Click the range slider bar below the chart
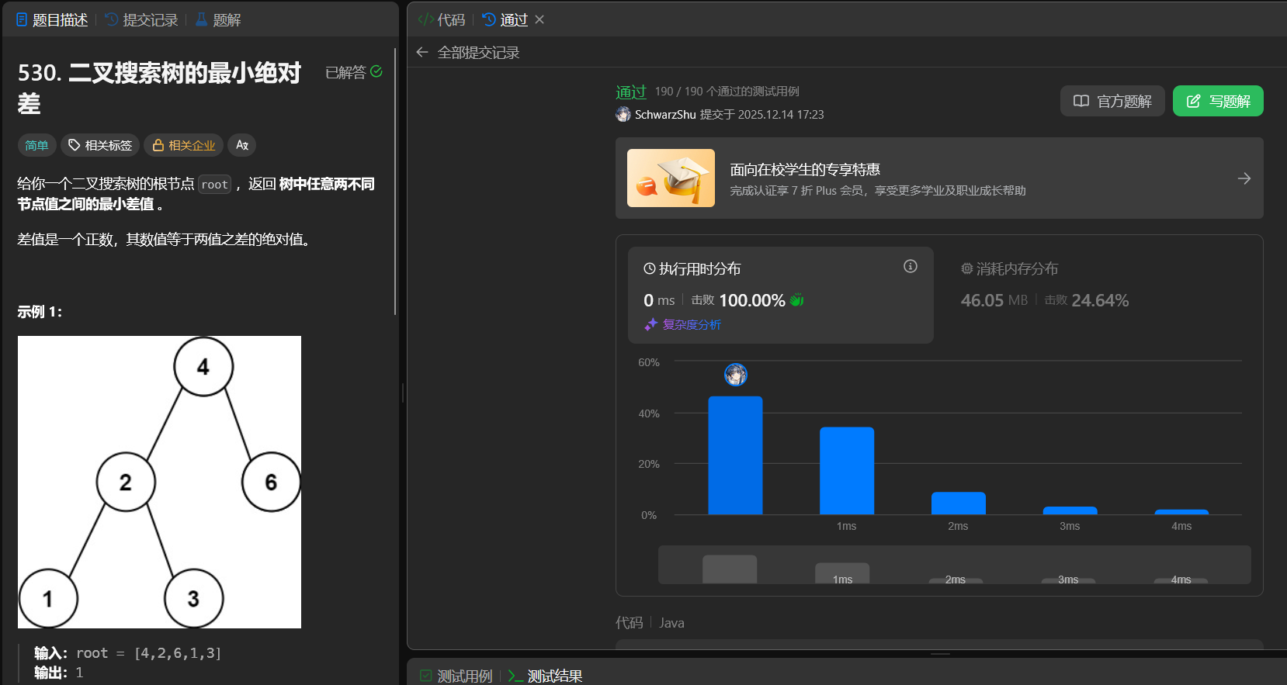Image resolution: width=1287 pixels, height=685 pixels. [954, 565]
